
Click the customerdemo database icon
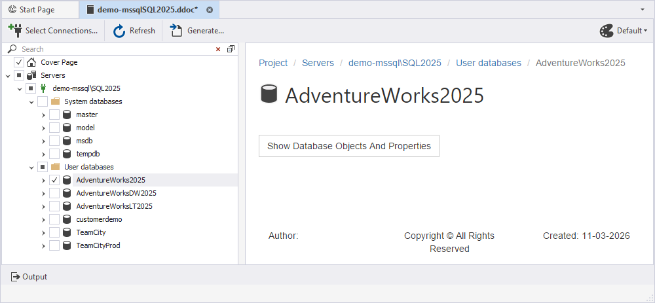click(x=67, y=219)
